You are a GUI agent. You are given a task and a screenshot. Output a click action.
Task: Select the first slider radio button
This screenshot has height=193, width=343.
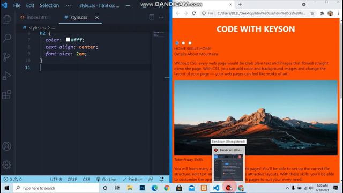coord(177,43)
